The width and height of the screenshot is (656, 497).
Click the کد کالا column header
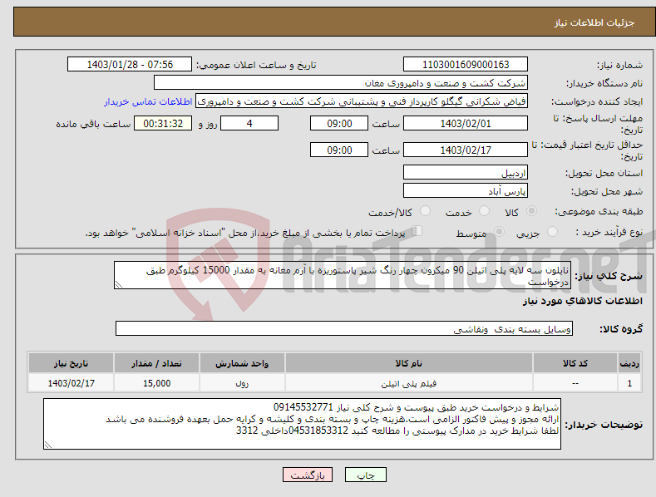coord(575,363)
